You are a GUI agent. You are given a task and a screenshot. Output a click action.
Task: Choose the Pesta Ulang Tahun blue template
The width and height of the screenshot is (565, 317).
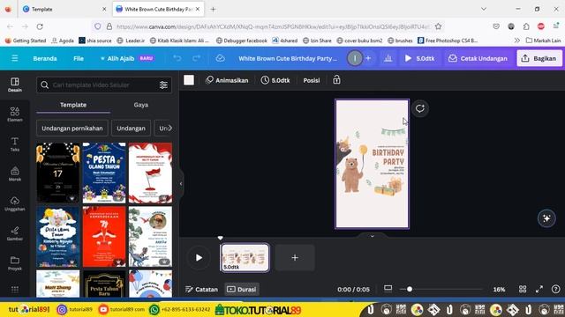104,173
